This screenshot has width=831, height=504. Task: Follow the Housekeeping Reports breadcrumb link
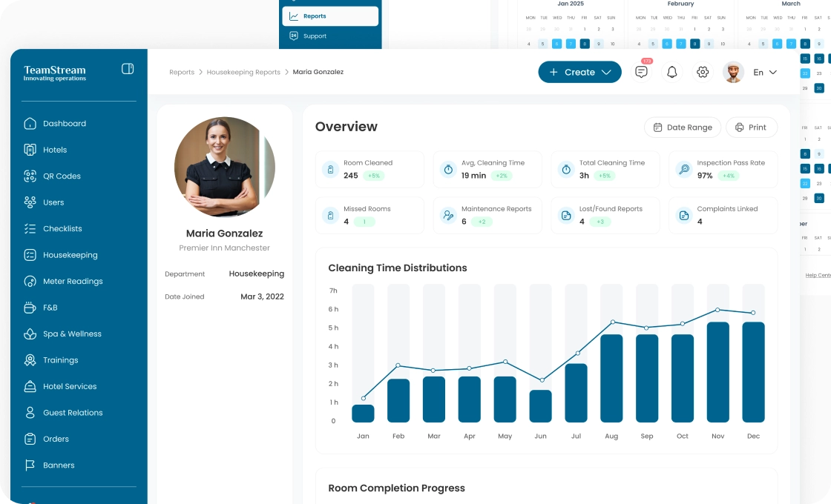[243, 73]
